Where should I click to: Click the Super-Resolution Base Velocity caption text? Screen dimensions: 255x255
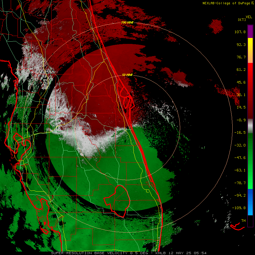tap(129, 253)
